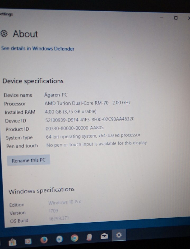Click the Device ID label
The width and height of the screenshot is (190, 249).
(x=16, y=121)
